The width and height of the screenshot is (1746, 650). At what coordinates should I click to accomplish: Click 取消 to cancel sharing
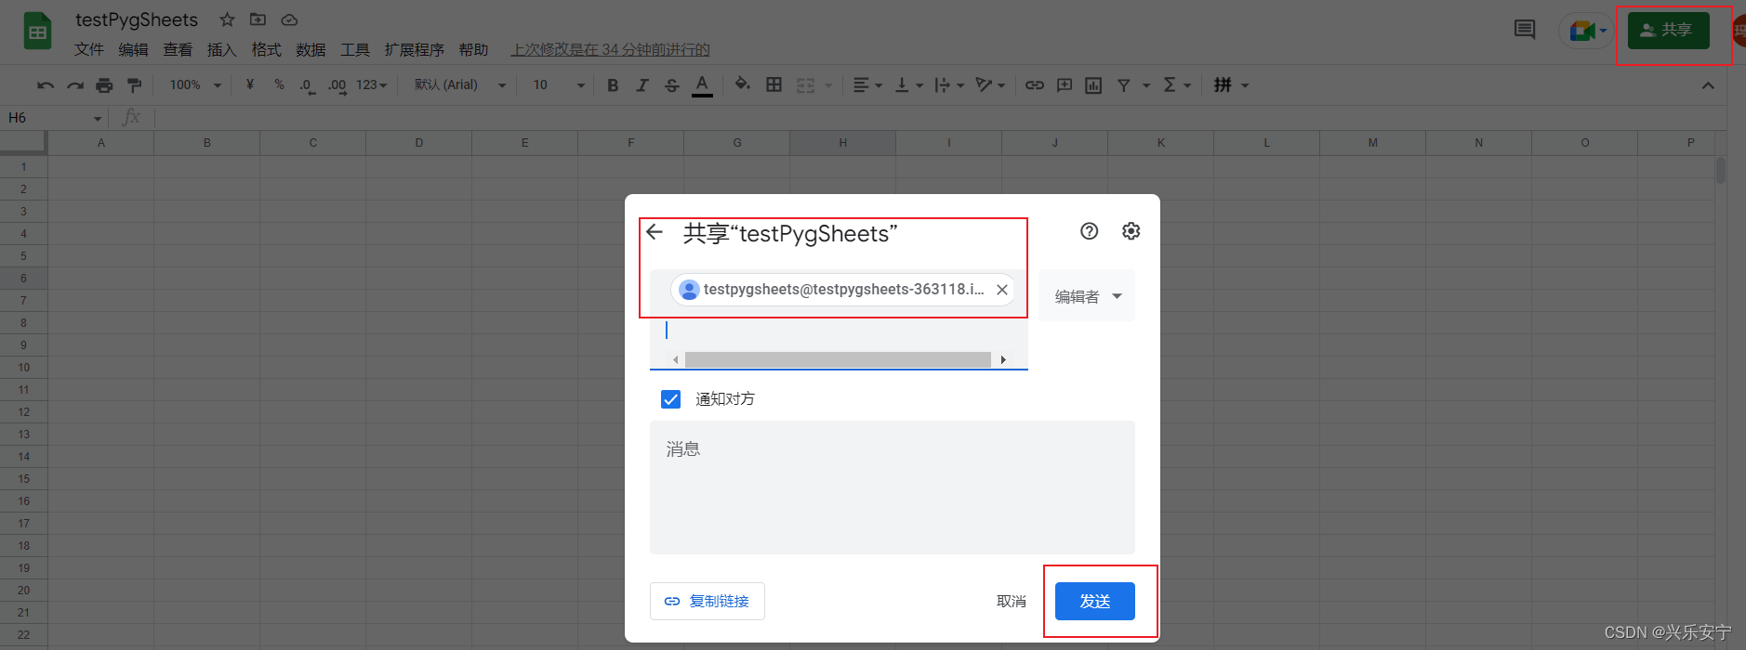click(1012, 601)
